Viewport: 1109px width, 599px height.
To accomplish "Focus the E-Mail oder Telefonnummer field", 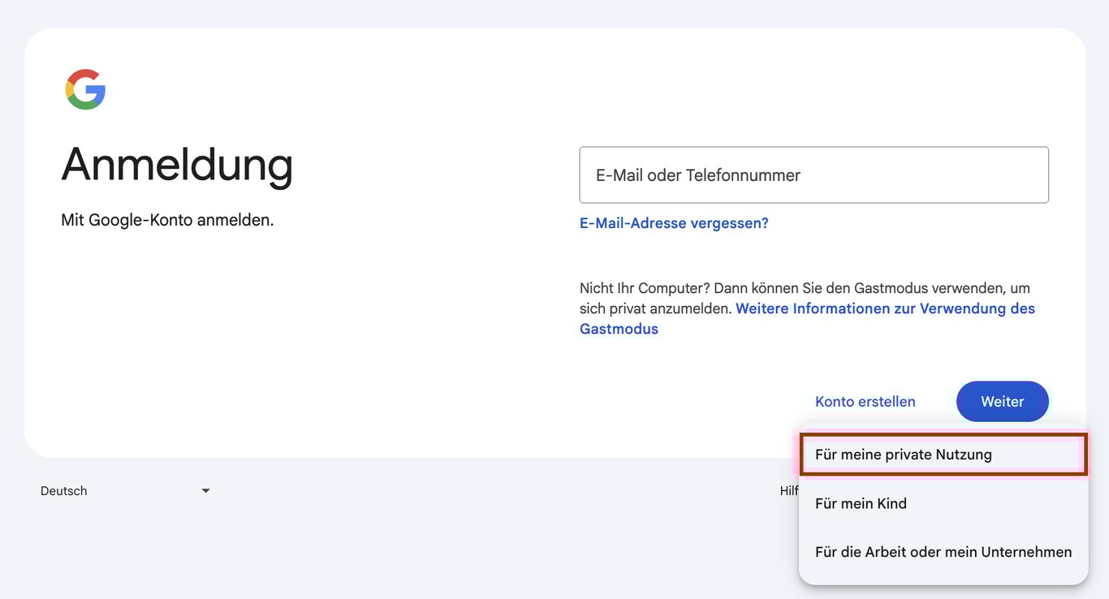I will click(813, 175).
